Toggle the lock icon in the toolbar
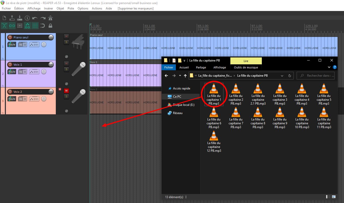Image resolution: width=344 pixels, height=203 pixels. [x=50, y=26]
